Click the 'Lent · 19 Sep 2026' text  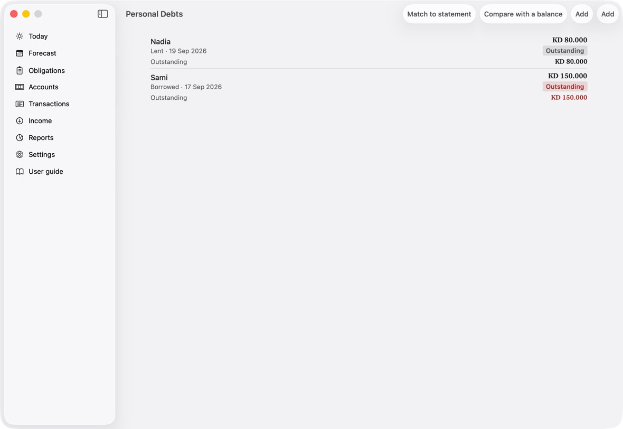pos(178,51)
